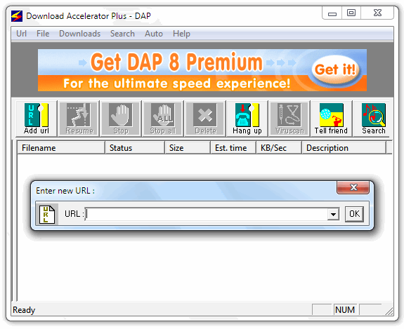Open the Auto menu
The width and height of the screenshot is (404, 329).
(154, 34)
